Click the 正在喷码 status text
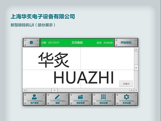Screen dimensions: 161x121 point(77,43)
